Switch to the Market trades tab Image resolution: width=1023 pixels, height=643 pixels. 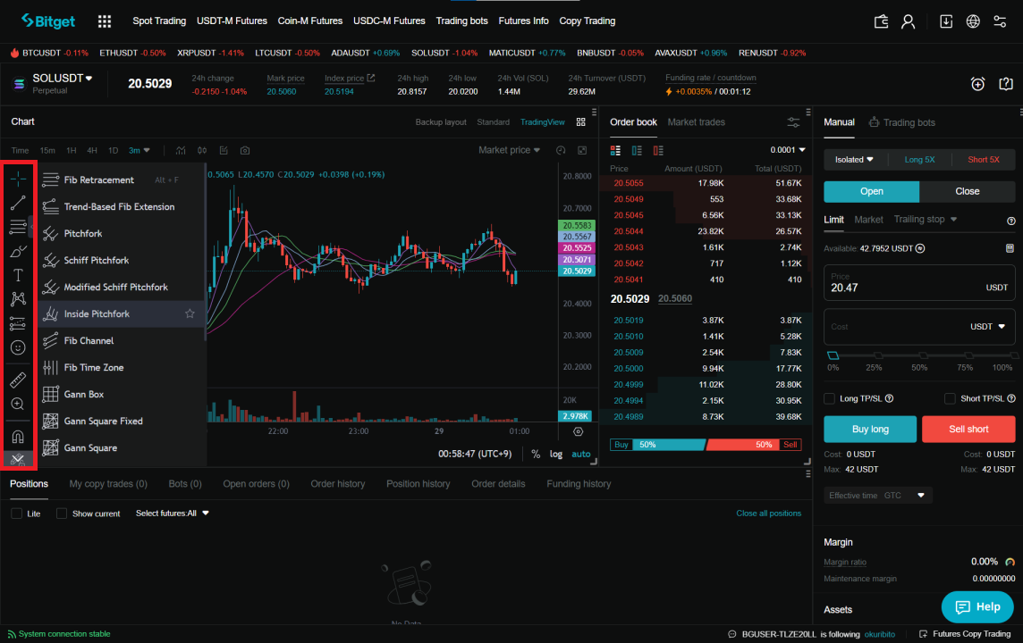point(696,122)
